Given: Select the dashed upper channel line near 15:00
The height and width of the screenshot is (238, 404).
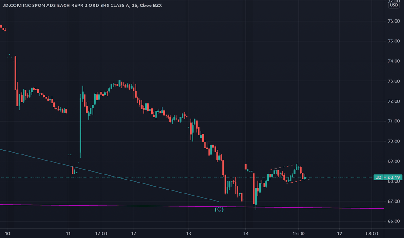Looking at the screenshot, I should 284,167.
